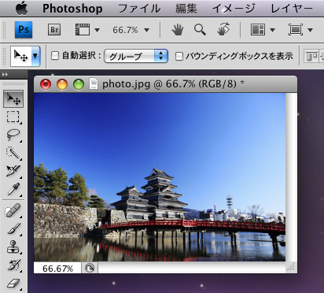Select the Brush tool
Viewport: 324px width, 293px height.
click(13, 228)
